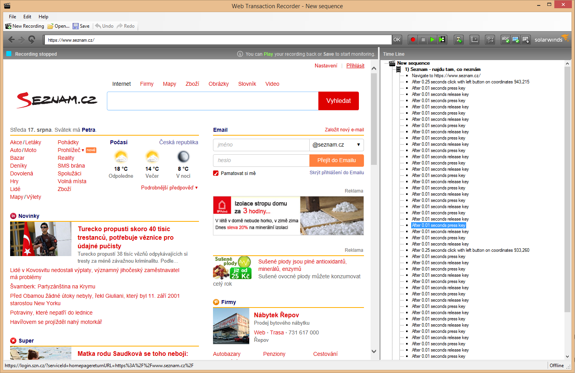Open the Nastavení settings link
Viewport: 575px width, 373px height.
pyautogui.click(x=326, y=66)
